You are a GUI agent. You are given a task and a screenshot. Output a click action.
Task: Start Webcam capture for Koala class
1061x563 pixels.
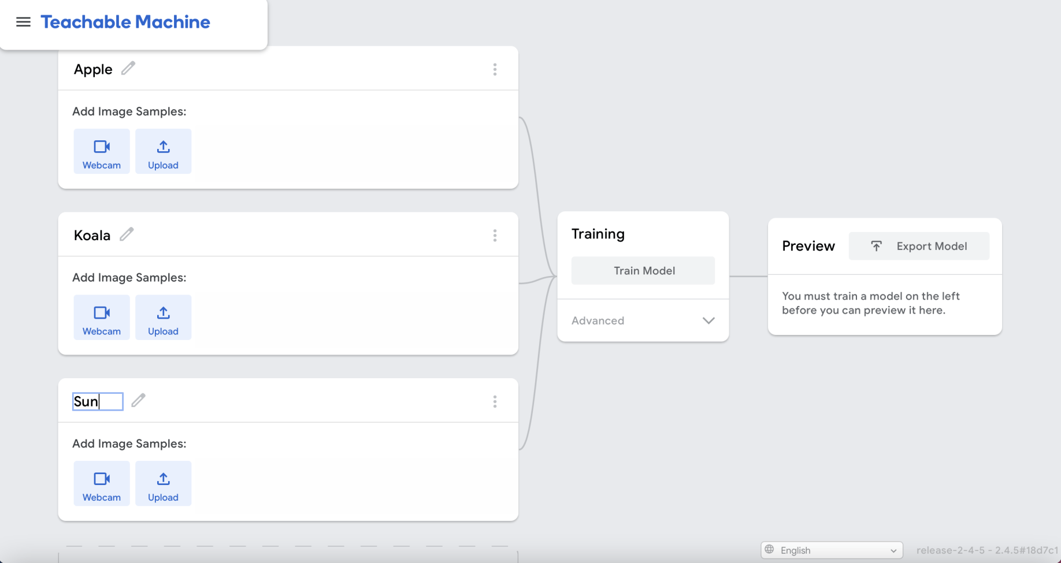tap(102, 318)
